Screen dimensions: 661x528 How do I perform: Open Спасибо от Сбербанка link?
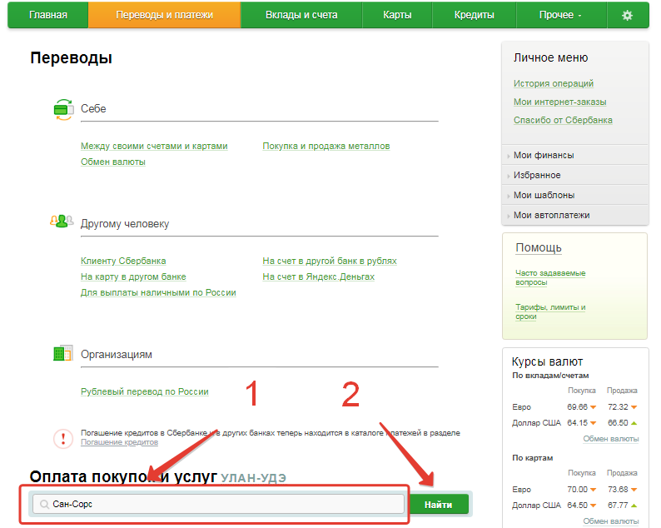click(x=563, y=120)
